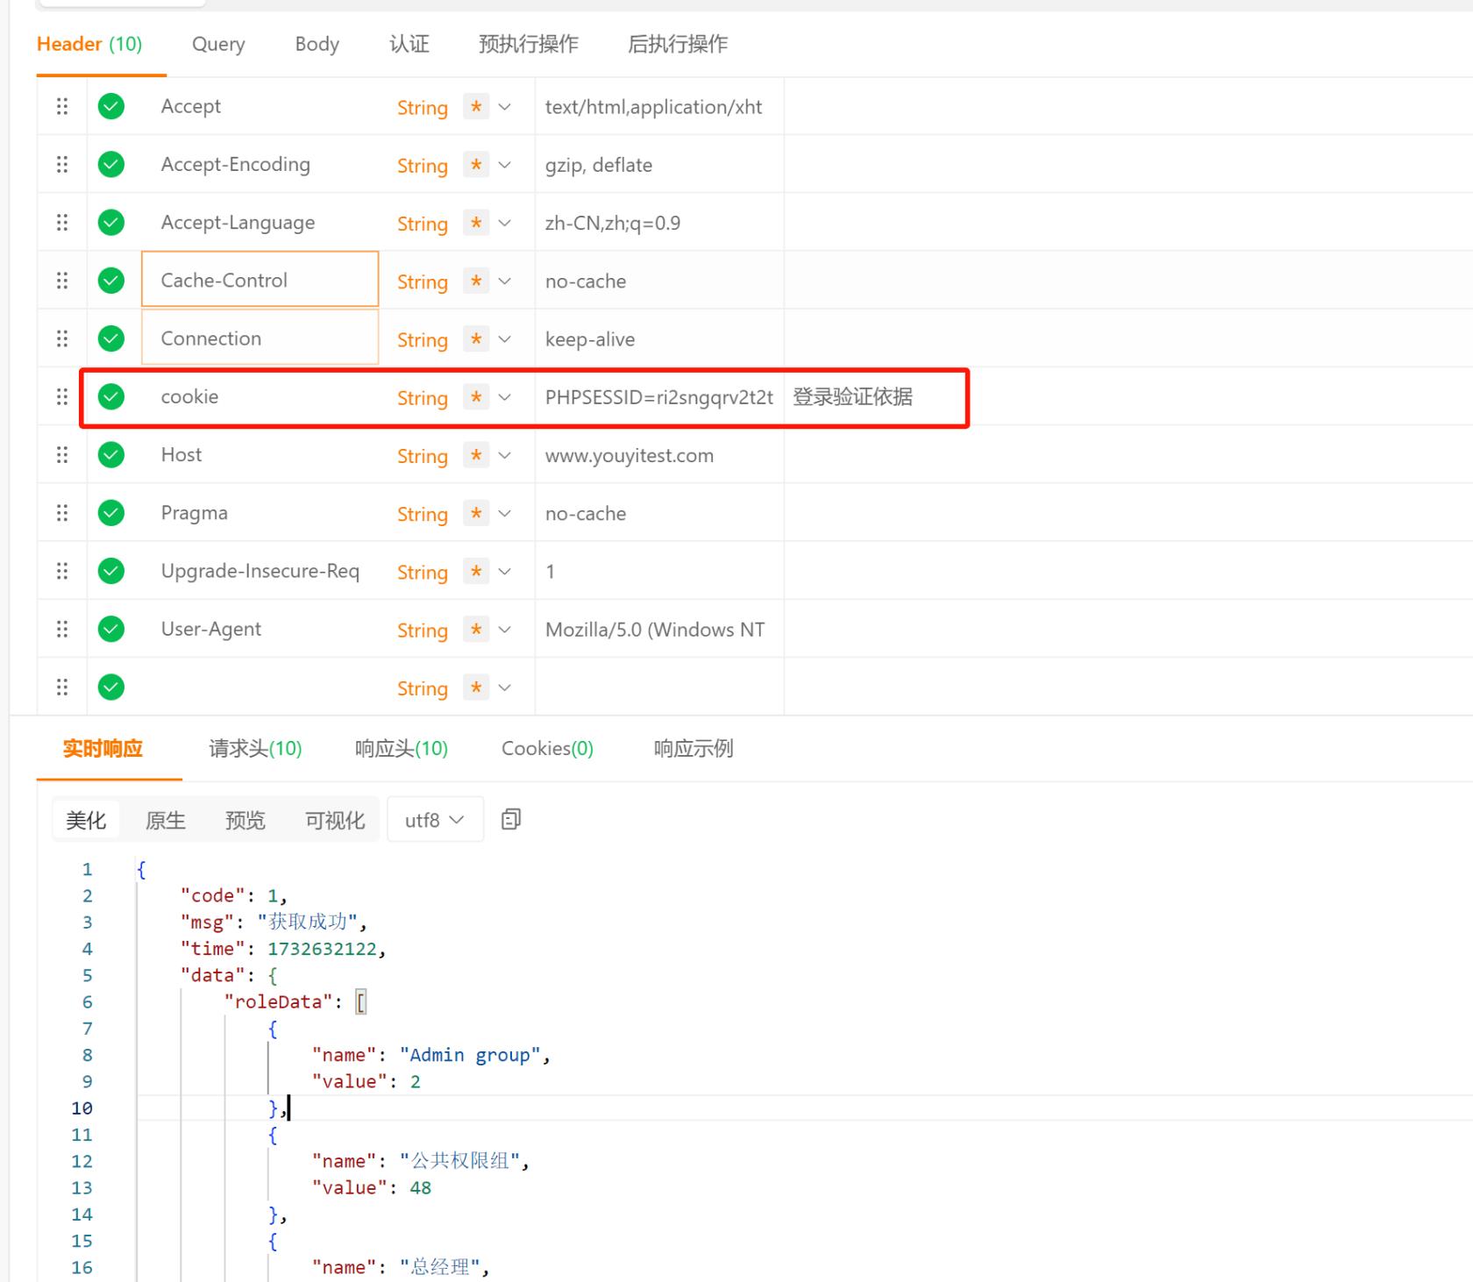Switch to the Body tab
Viewport: 1473px width, 1282px height.
pos(317,44)
